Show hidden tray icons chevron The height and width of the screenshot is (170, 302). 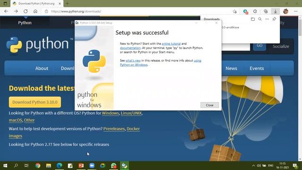point(253,166)
